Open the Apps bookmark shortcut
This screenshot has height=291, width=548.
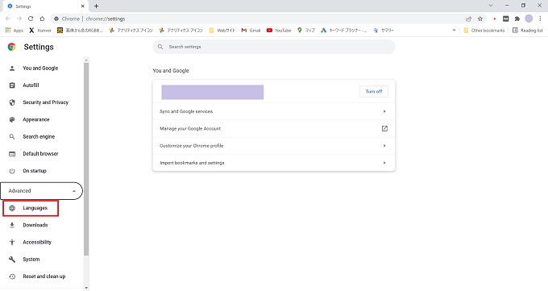pos(15,31)
